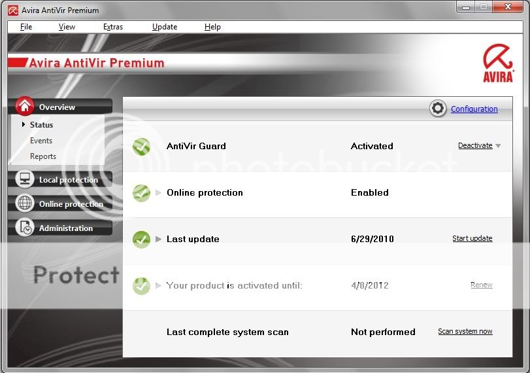Expand the Online protection details
Image resolution: width=530 pixels, height=373 pixels.
click(x=158, y=192)
